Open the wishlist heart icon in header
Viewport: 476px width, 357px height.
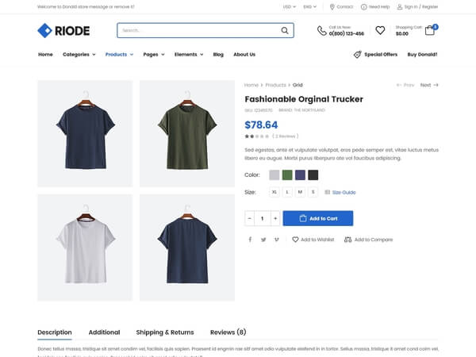(380, 30)
